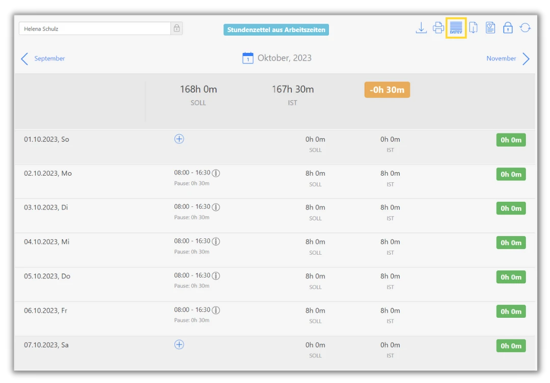This screenshot has width=550, height=383.
Task: Open the report document icon with clock
Action: [490, 28]
